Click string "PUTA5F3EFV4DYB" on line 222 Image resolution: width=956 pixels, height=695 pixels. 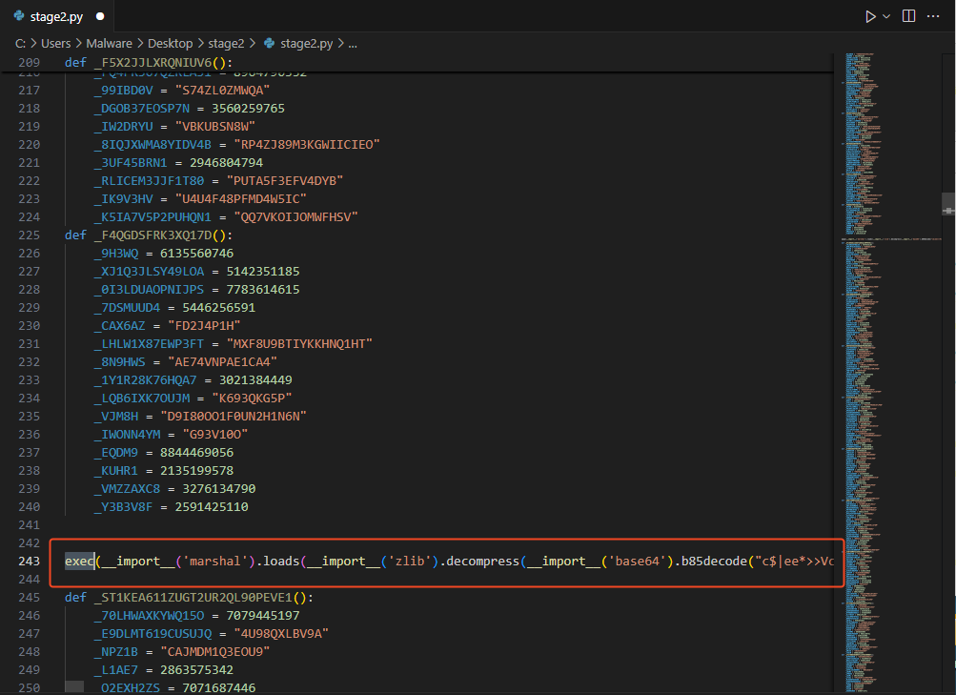tap(285, 180)
